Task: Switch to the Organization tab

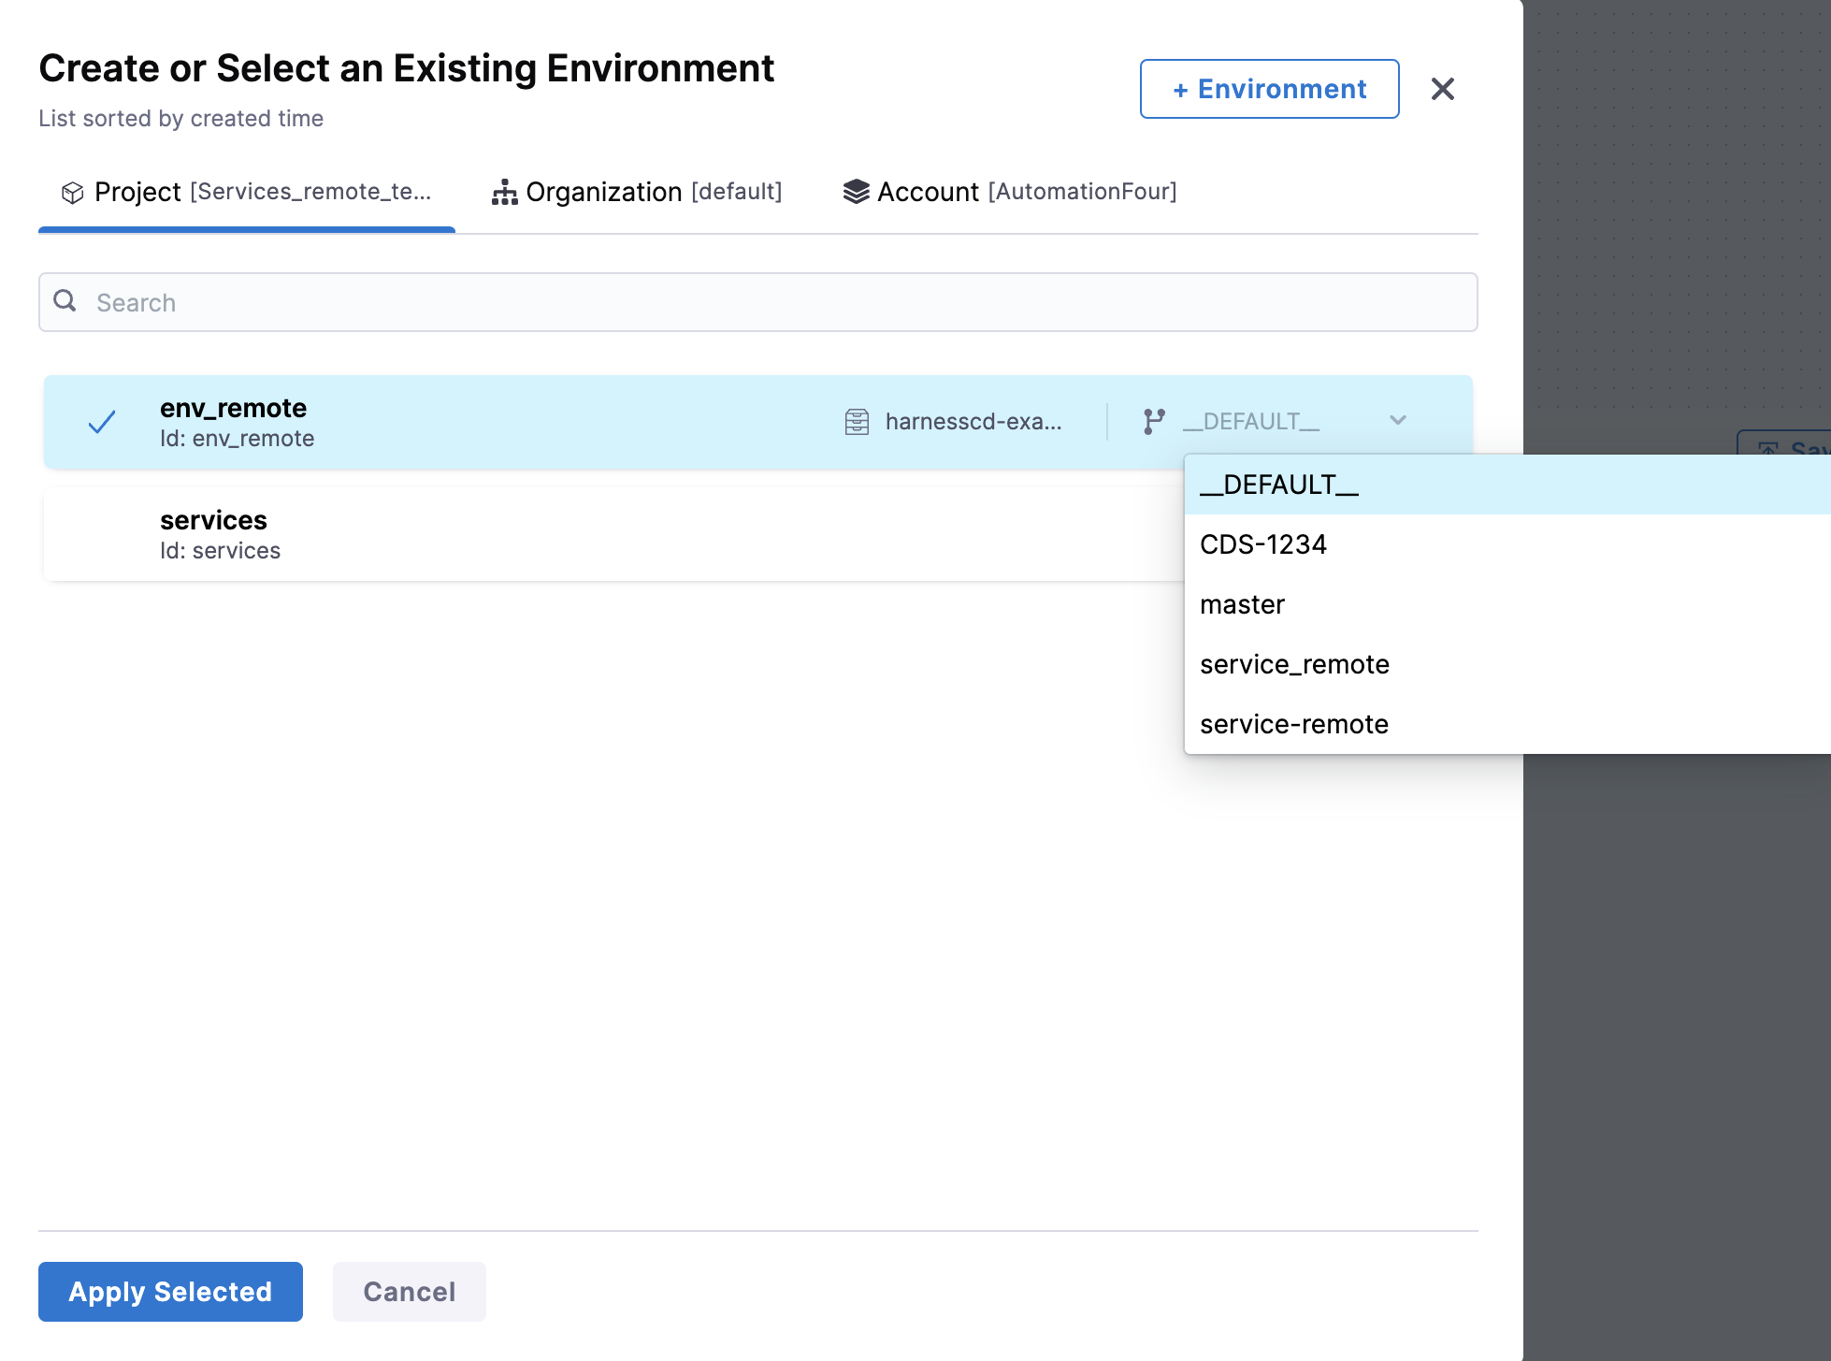Action: coord(638,193)
